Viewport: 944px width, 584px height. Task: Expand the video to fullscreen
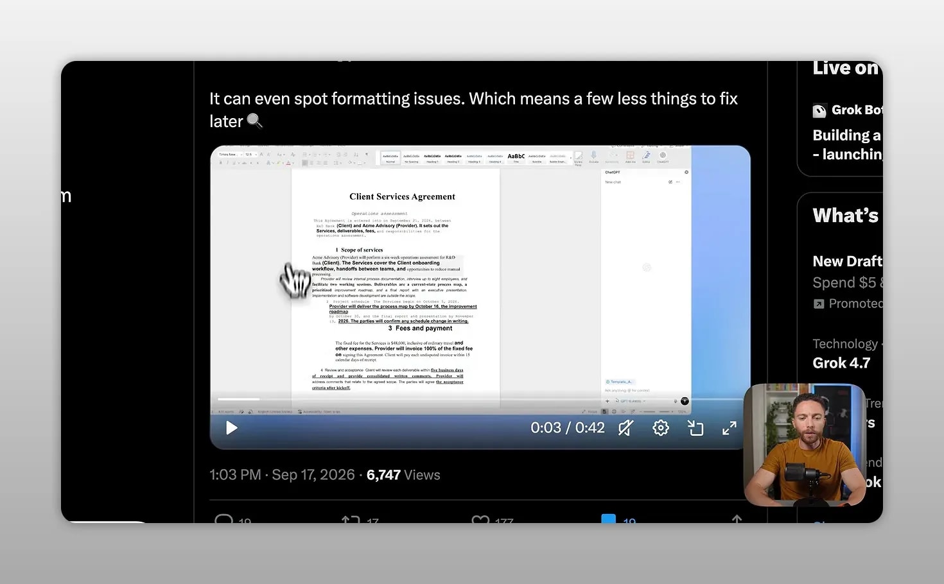tap(730, 428)
